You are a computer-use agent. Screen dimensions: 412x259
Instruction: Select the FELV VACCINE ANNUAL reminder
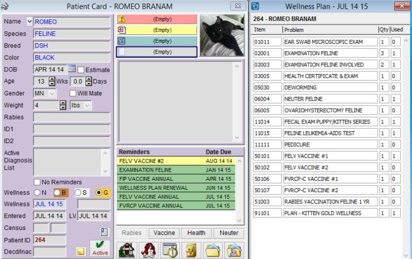click(176, 197)
